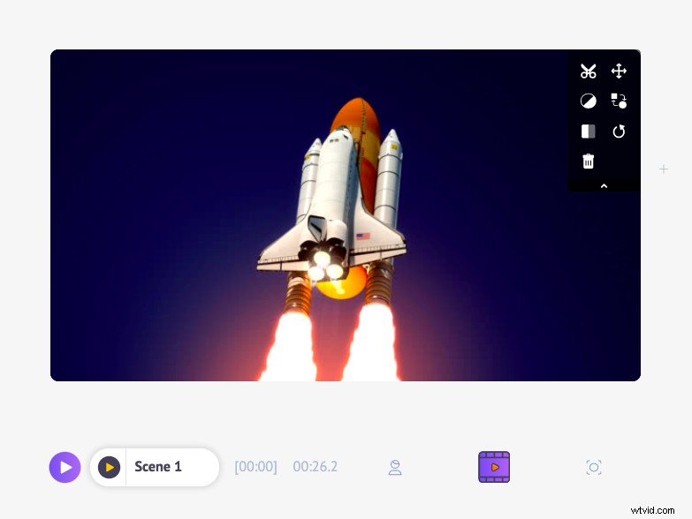692x519 pixels.
Task: Click the circular rotate arrow icon
Action: click(x=619, y=132)
